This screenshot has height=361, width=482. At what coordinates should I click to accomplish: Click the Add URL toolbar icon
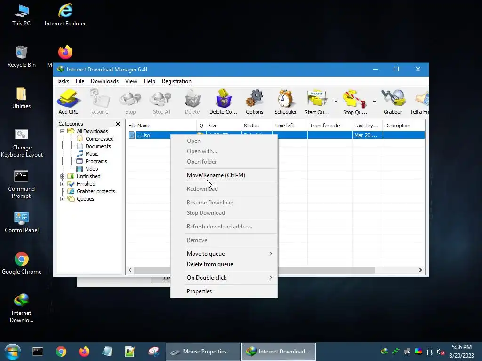click(x=68, y=102)
